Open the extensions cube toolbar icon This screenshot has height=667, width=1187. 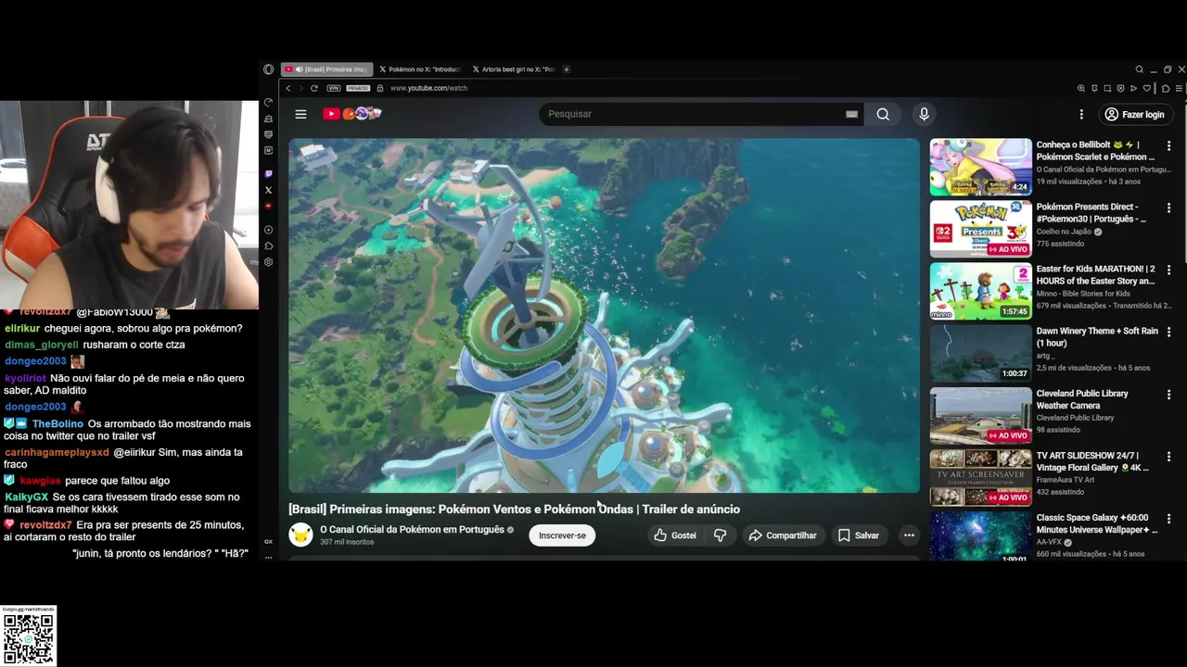[x=1166, y=88]
